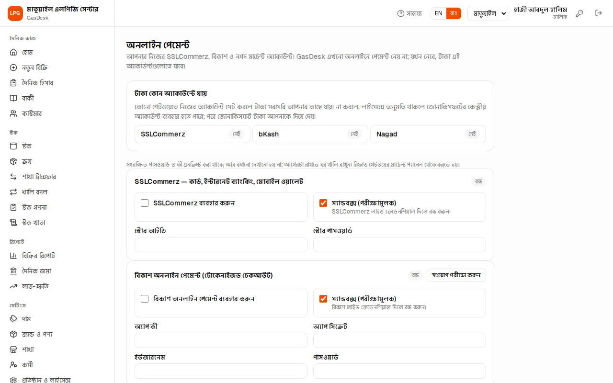Switch language to বাং
This screenshot has width=613, height=383.
pos(454,13)
